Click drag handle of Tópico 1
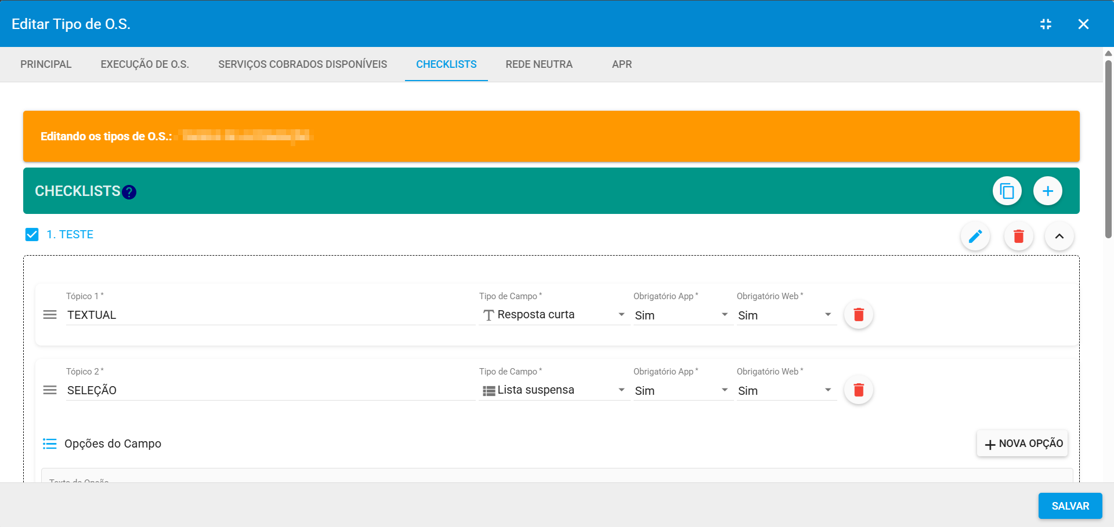The image size is (1114, 527). 50,315
